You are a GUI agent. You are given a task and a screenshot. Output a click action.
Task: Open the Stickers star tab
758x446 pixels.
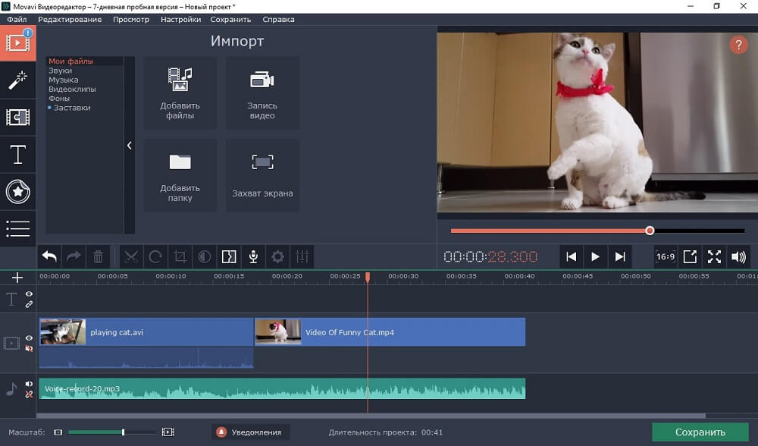click(x=18, y=192)
